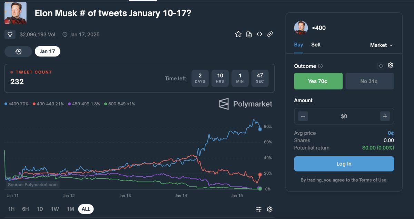414x219 pixels.
Task: Select the Yes 70¢ outcome
Action: [x=318, y=81]
